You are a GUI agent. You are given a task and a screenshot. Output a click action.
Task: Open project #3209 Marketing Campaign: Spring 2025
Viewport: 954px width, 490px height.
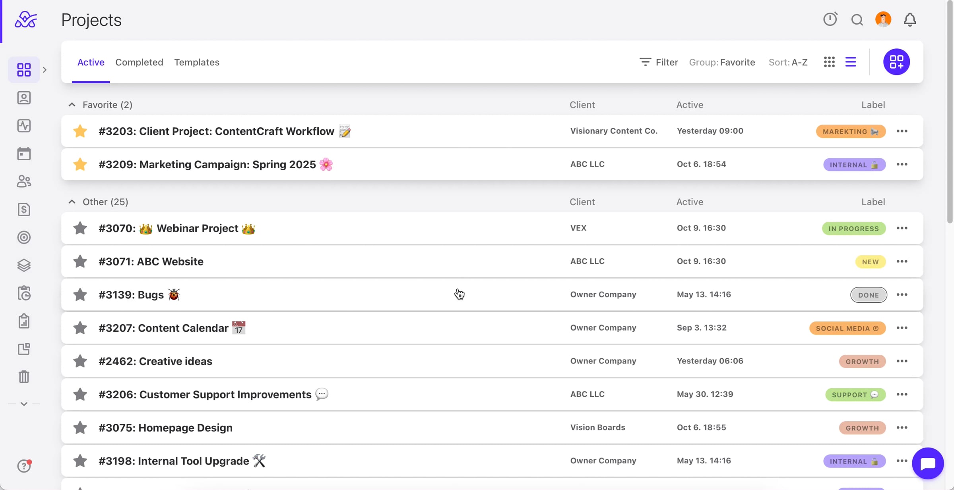[x=492, y=164]
